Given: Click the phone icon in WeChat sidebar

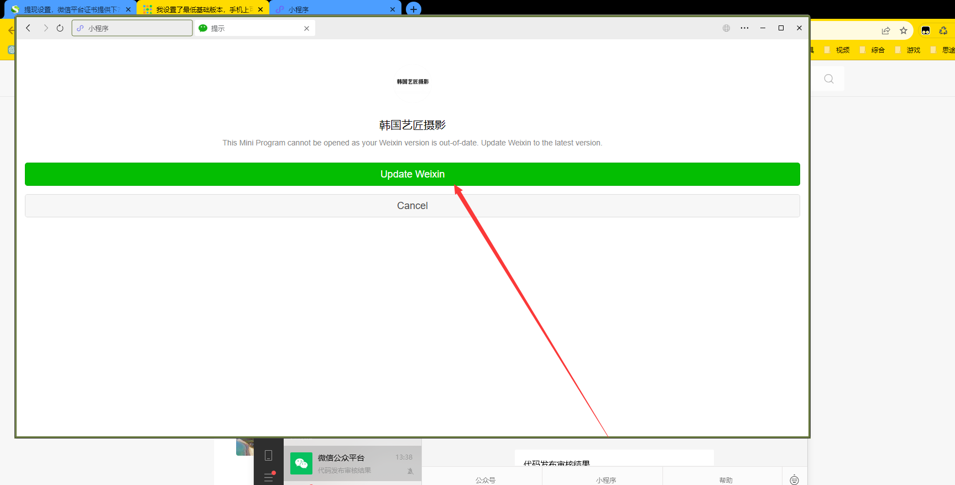Looking at the screenshot, I should coord(268,455).
